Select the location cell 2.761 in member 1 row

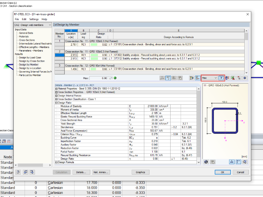coord(71,45)
